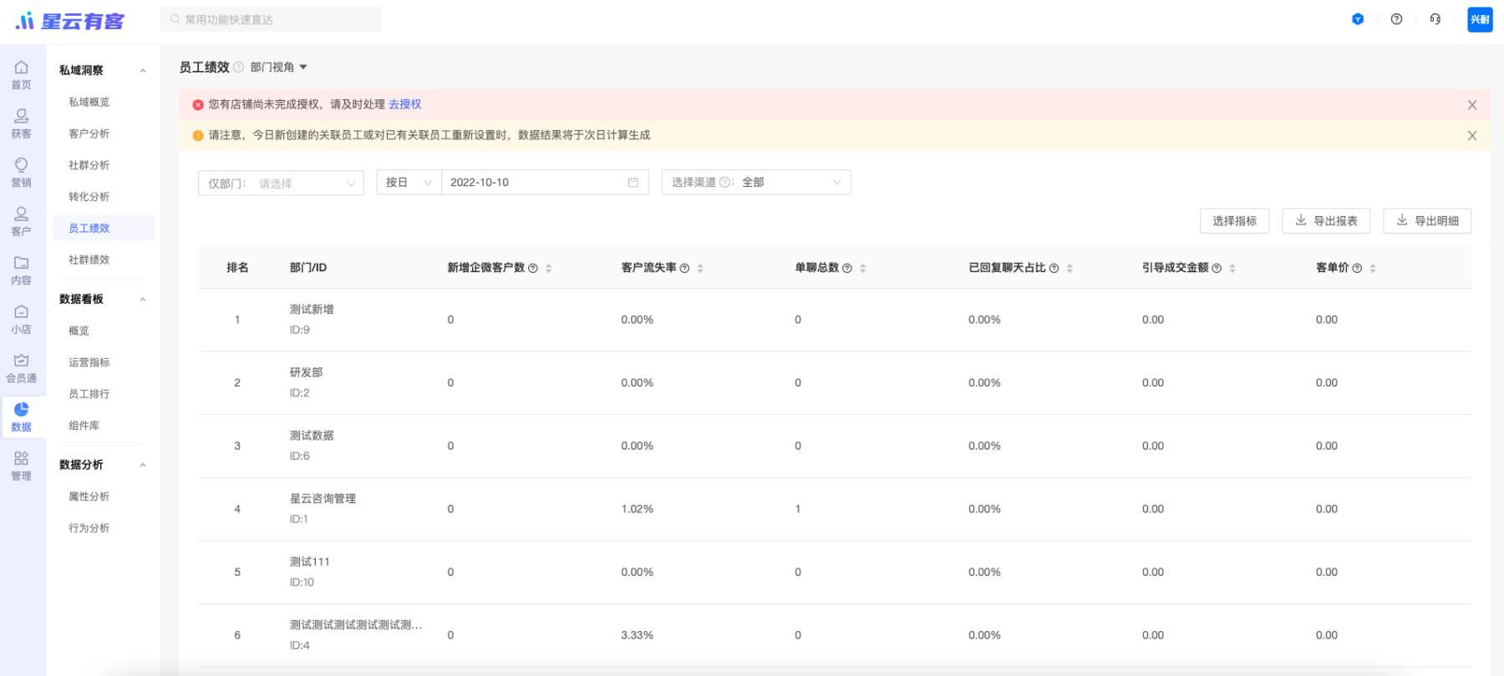Go to 行为分析 menu item
The height and width of the screenshot is (676, 1504).
click(89, 528)
